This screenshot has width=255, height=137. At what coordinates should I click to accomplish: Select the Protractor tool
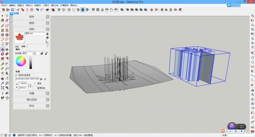tap(2, 69)
